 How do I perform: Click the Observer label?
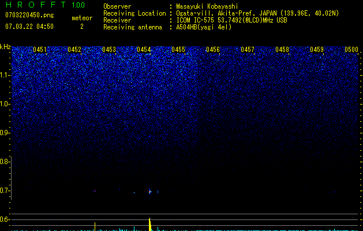tap(117, 6)
